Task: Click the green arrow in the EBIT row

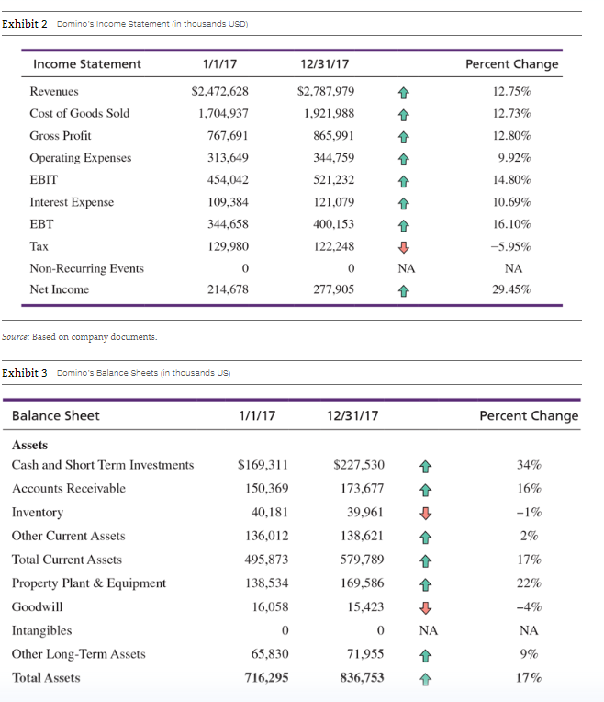Action: [x=403, y=181]
